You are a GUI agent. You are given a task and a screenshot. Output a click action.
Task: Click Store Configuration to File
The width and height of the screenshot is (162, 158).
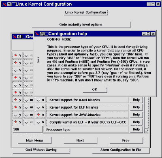[121, 150]
